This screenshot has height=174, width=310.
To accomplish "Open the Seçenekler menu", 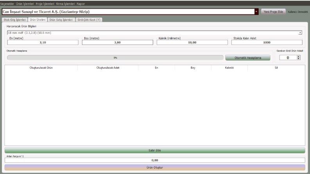I will (x=7, y=4).
